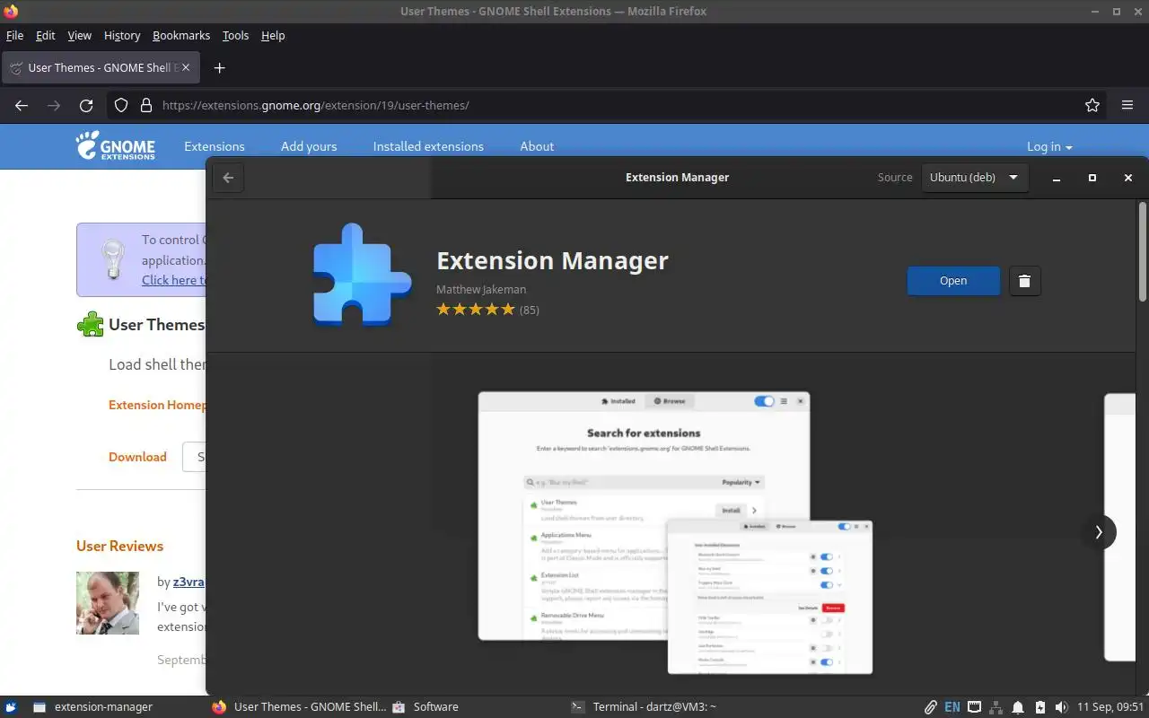Click the battery power tray icon
Image resolution: width=1149 pixels, height=718 pixels.
pyautogui.click(x=1040, y=707)
